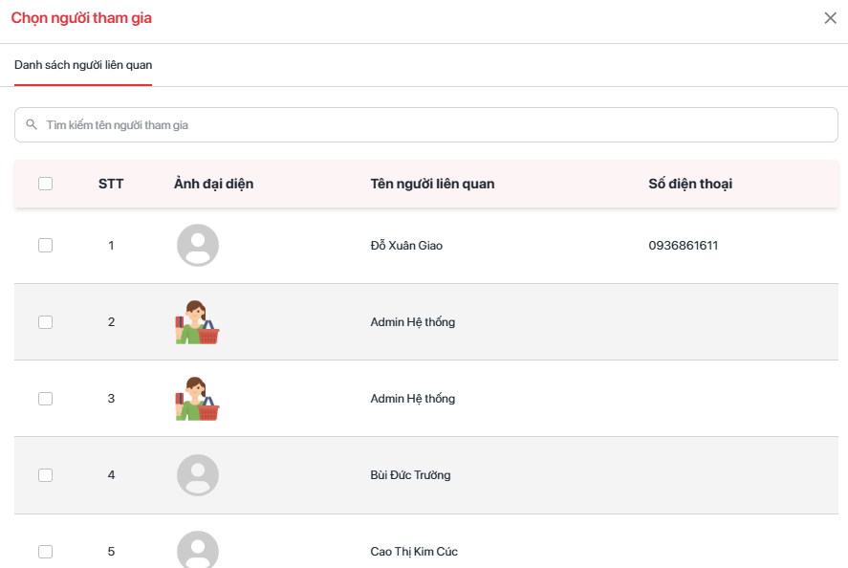The image size is (848, 568).
Task: Click shopping avatar in row 3
Action: 198,399
